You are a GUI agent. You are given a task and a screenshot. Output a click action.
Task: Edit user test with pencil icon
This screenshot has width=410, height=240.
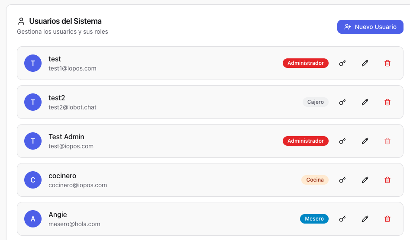[365, 63]
